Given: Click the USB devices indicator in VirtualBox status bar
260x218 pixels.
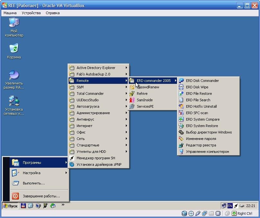Looking at the screenshot, I should coord(198,213).
